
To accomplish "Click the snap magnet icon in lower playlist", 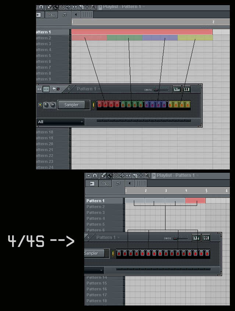I will pyautogui.click(x=95, y=176).
